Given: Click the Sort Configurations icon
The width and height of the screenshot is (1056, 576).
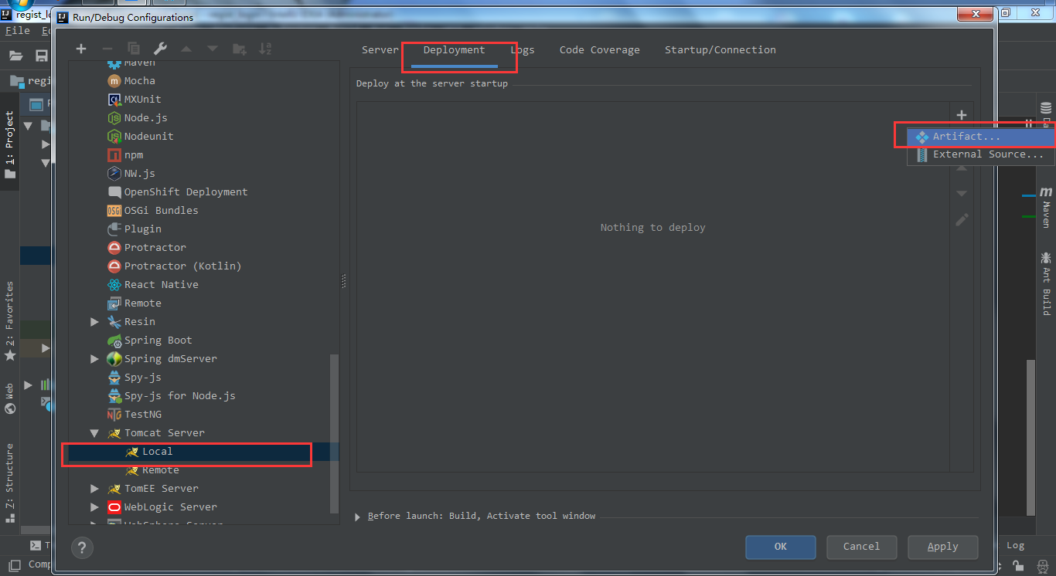Looking at the screenshot, I should pyautogui.click(x=265, y=49).
